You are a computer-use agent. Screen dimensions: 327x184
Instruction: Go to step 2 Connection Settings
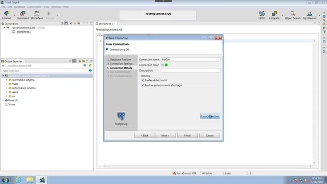pyautogui.click(x=120, y=63)
